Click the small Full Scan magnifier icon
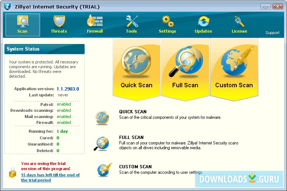 coord(101,144)
